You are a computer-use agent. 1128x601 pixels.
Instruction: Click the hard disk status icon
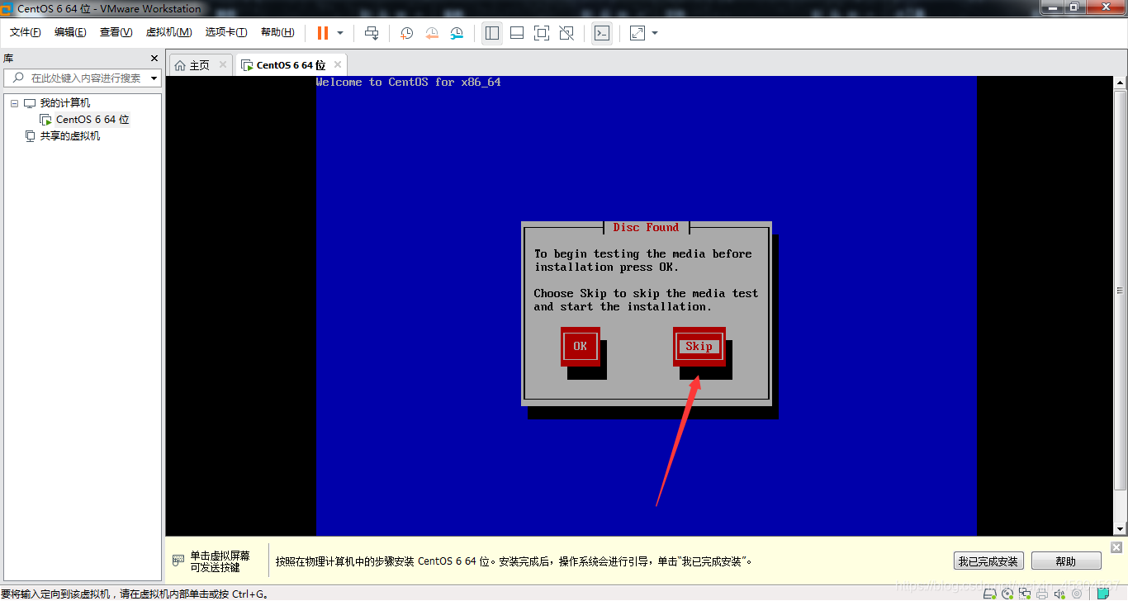[990, 594]
